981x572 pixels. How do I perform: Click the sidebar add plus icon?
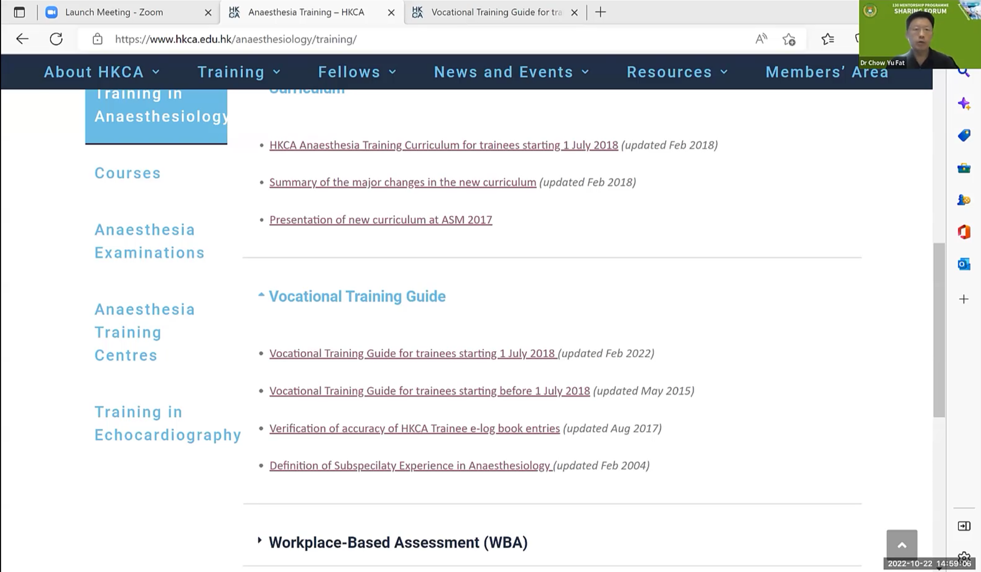pos(964,299)
